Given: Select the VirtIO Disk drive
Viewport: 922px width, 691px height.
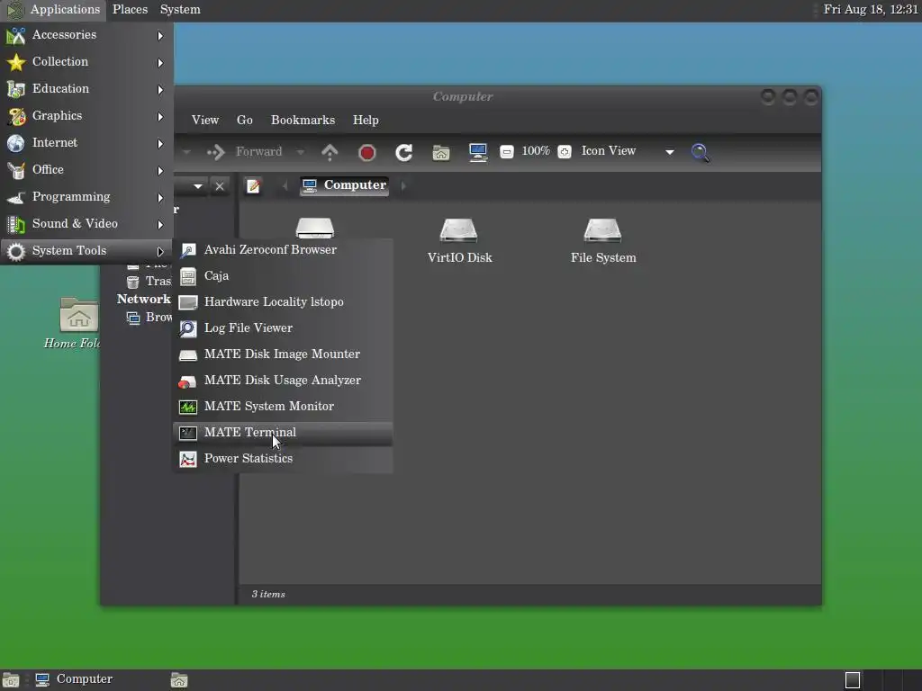Looking at the screenshot, I should click(459, 241).
